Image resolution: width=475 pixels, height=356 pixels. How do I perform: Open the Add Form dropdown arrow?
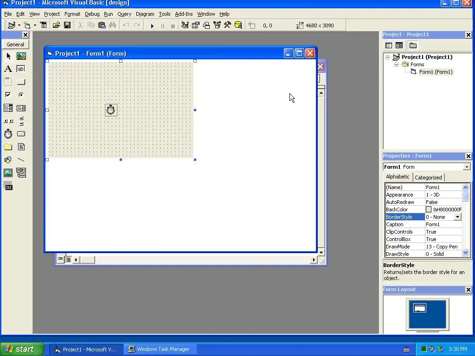point(35,25)
